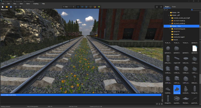Open the Game menu

(28, 3)
